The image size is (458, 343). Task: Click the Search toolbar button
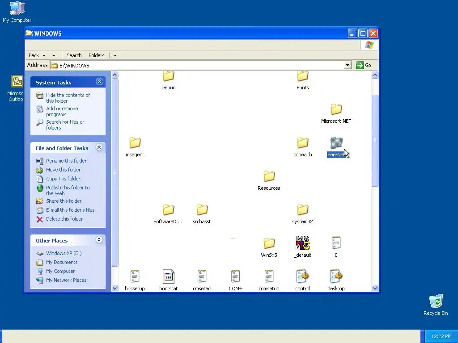[x=74, y=55]
